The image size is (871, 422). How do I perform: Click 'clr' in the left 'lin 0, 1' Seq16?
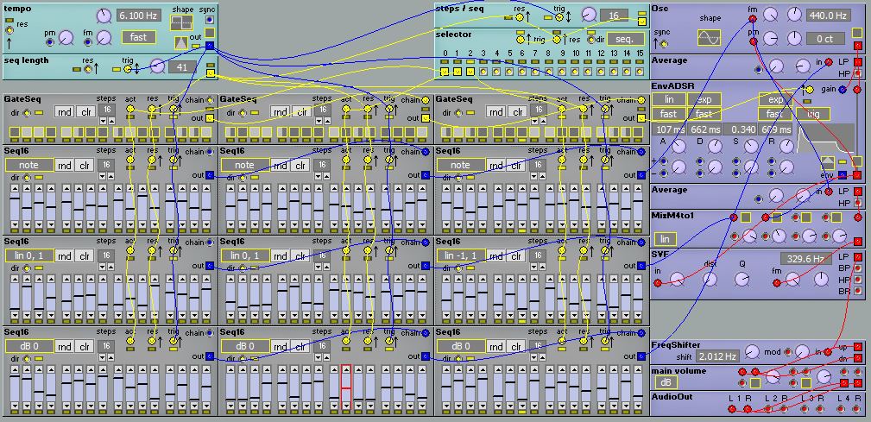[x=85, y=256]
